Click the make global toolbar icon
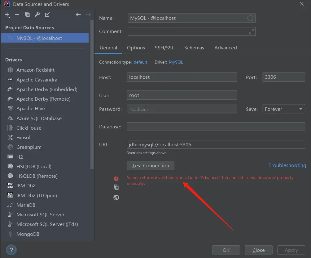 [47, 15]
